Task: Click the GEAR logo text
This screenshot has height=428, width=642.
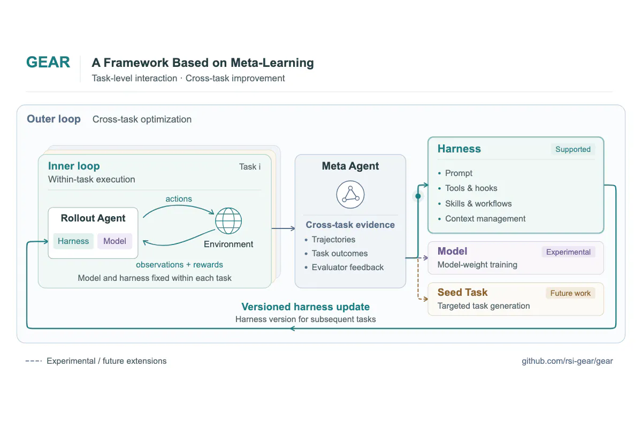Action: (x=48, y=63)
